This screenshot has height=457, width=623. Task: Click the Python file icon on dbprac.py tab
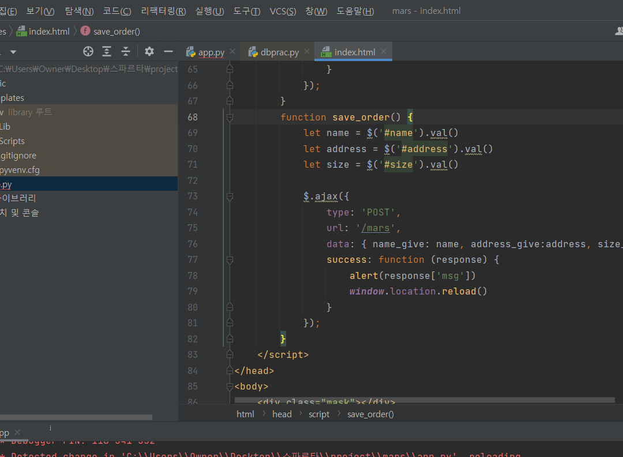click(253, 52)
